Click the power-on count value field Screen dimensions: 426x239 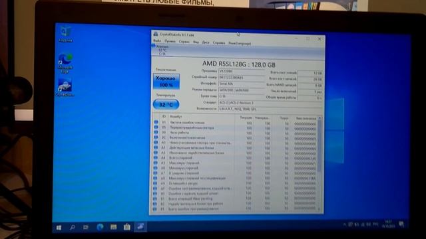[x=310, y=92]
